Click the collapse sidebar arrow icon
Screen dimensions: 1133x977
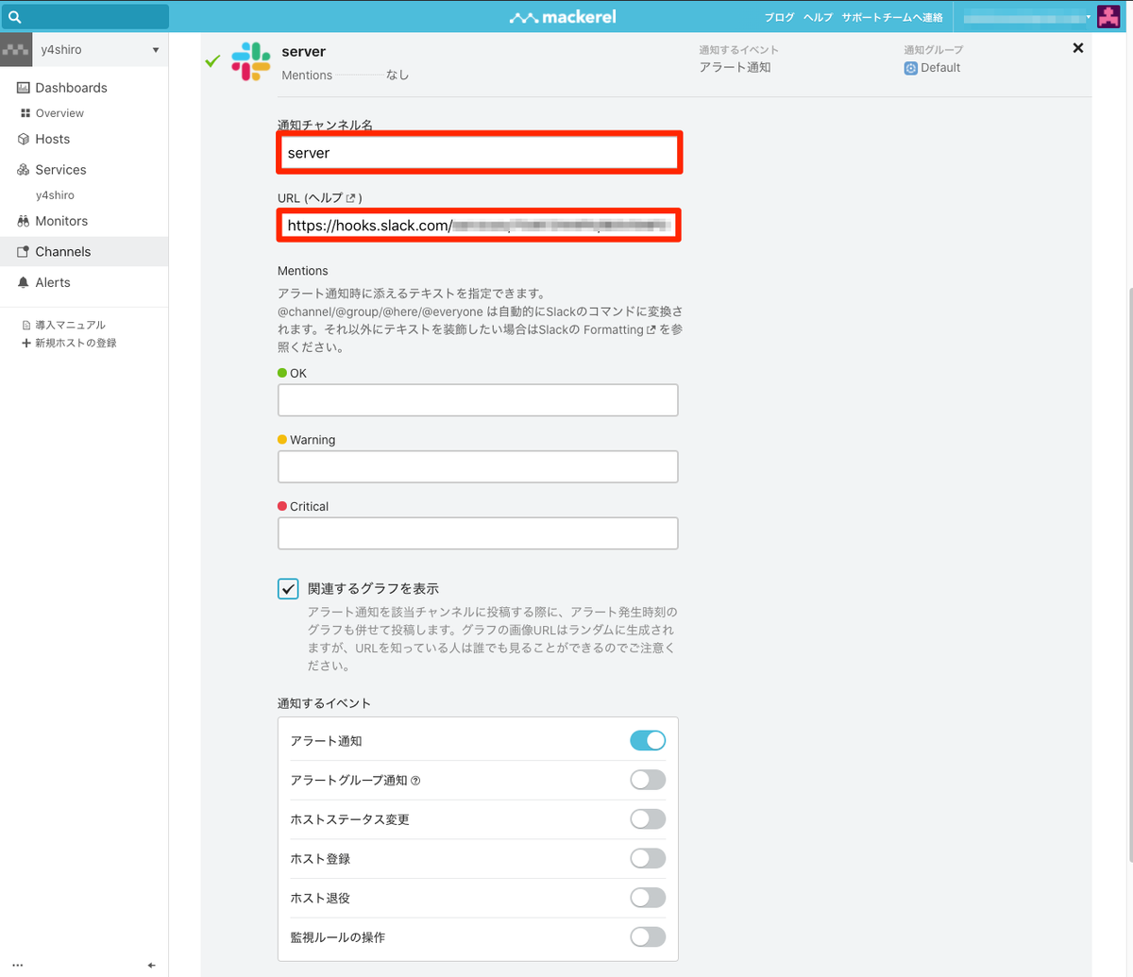click(151, 965)
